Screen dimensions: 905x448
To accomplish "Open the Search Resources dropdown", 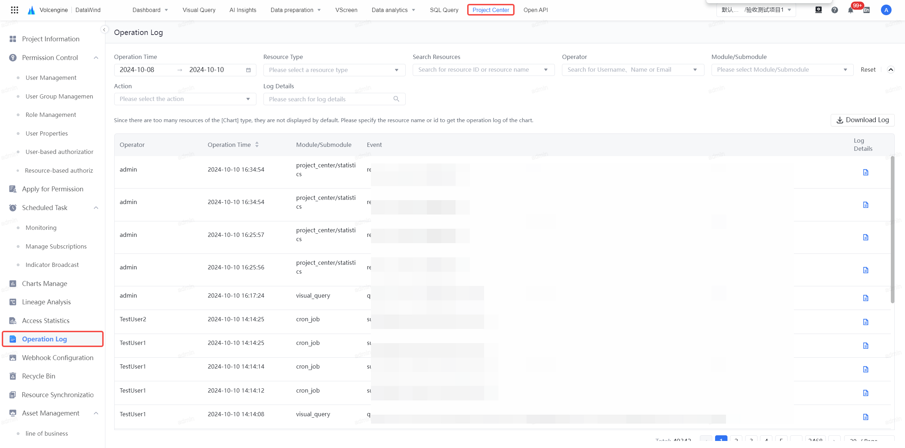I will tap(483, 70).
